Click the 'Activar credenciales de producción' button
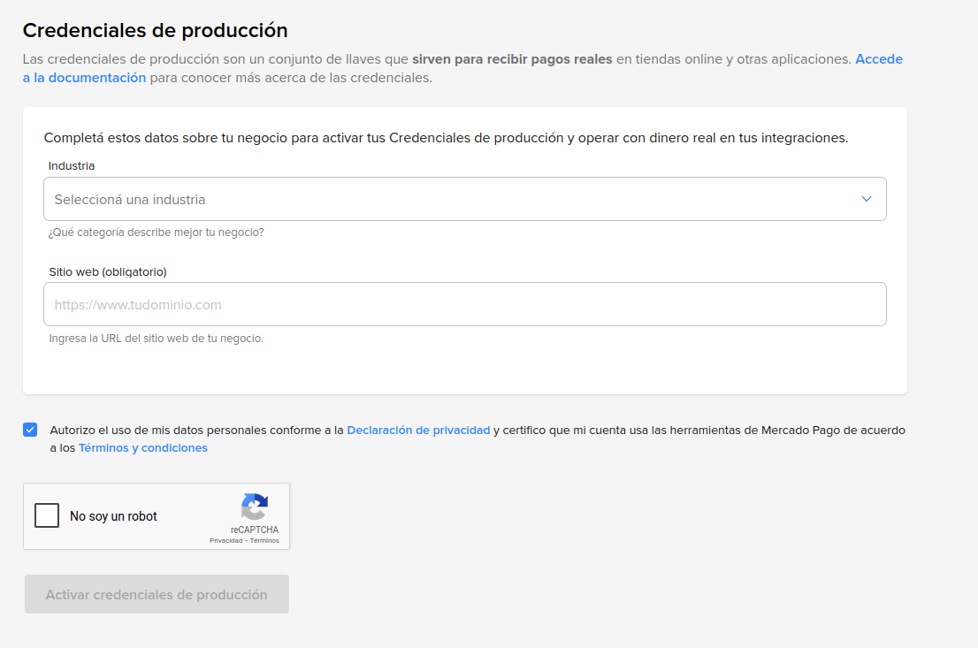Image resolution: width=978 pixels, height=648 pixels. [x=157, y=595]
